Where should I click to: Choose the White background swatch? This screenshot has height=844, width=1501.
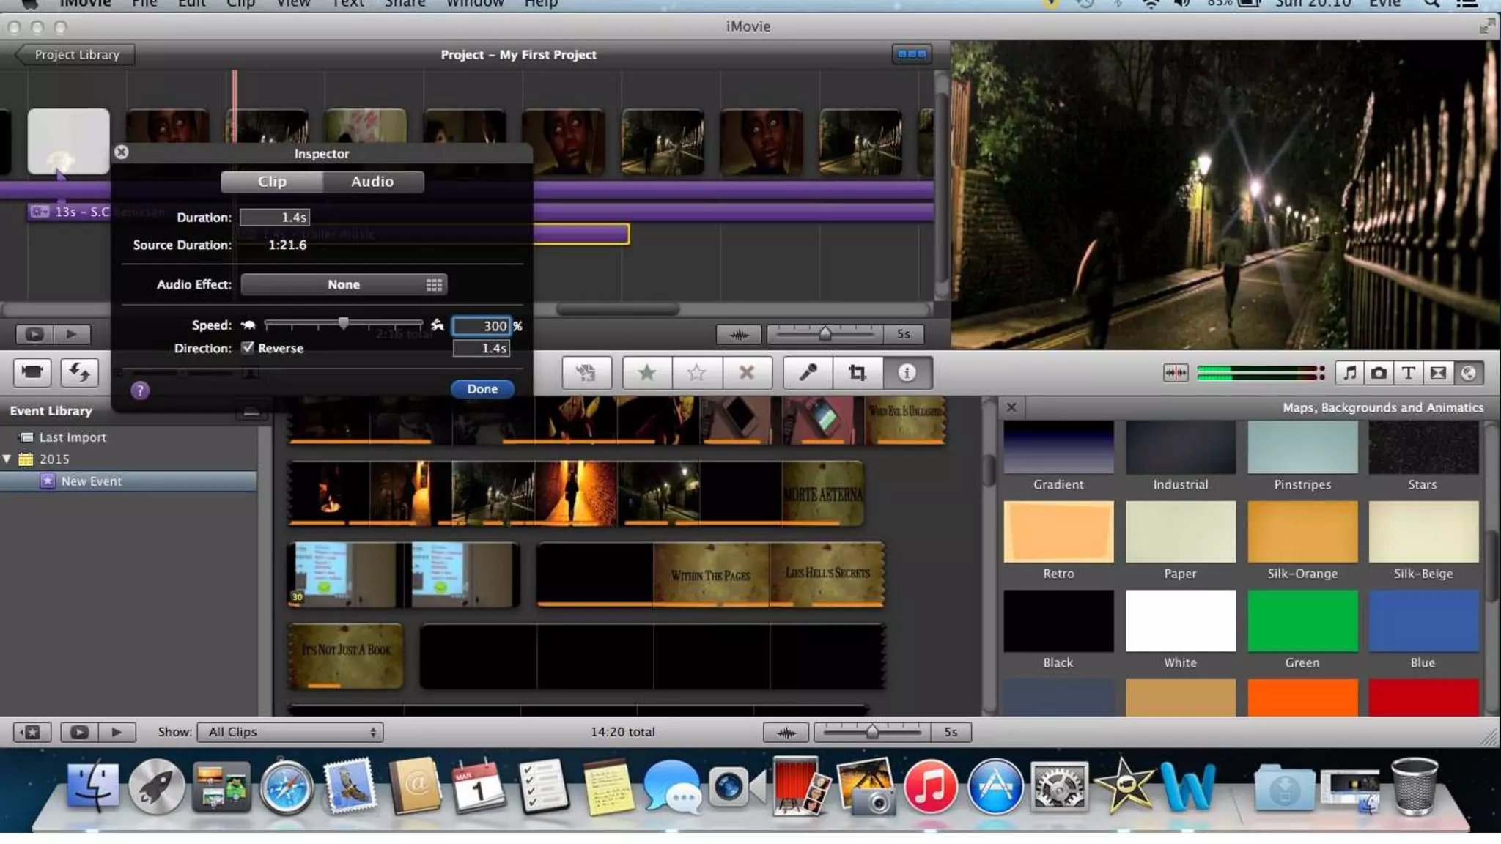pos(1180,621)
